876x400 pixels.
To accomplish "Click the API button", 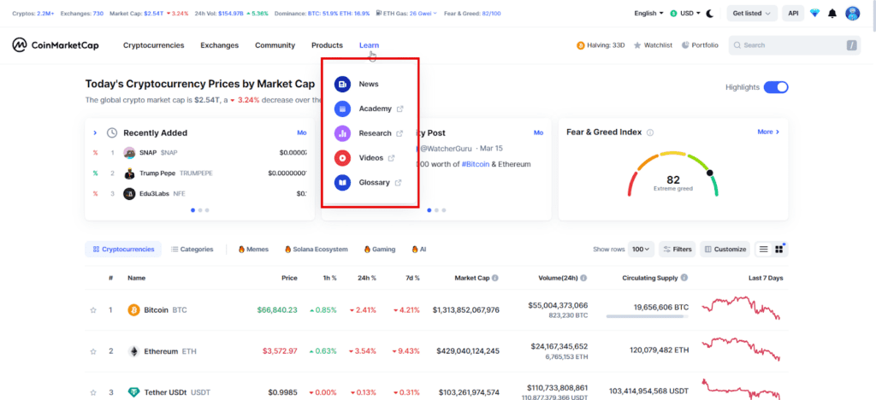I will pos(793,14).
